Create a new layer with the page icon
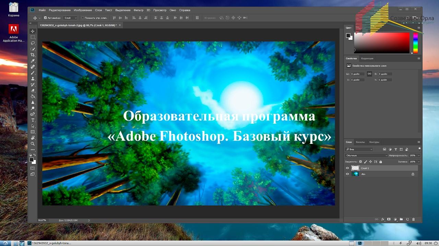This screenshot has width=439, height=246. (407, 219)
